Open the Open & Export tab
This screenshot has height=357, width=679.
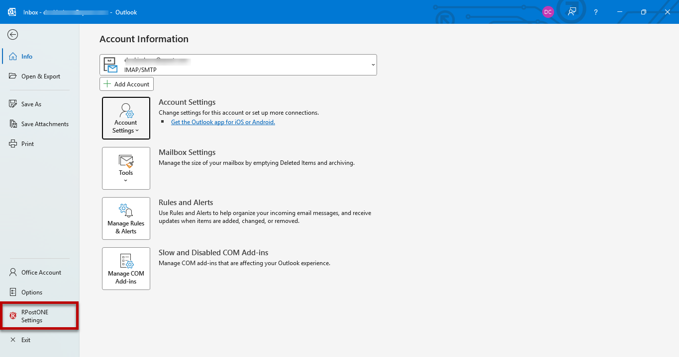tap(39, 76)
